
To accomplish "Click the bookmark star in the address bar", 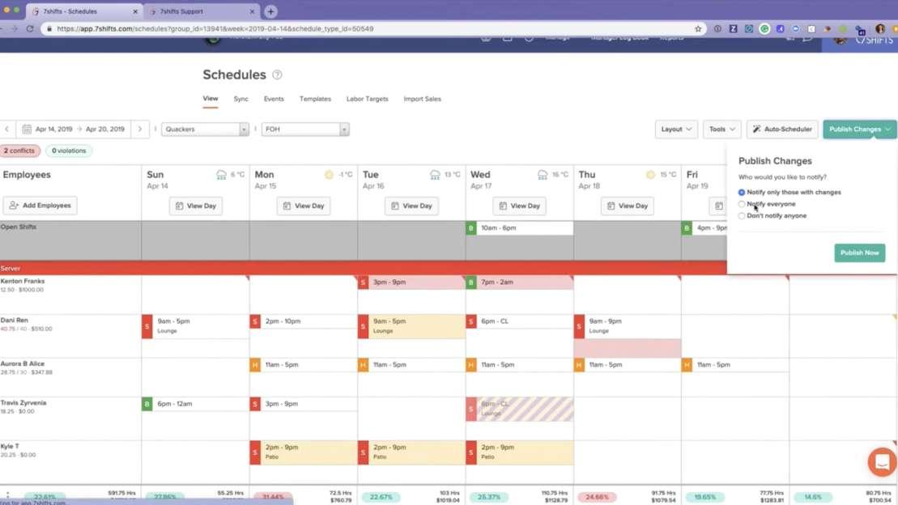I will 697,27.
